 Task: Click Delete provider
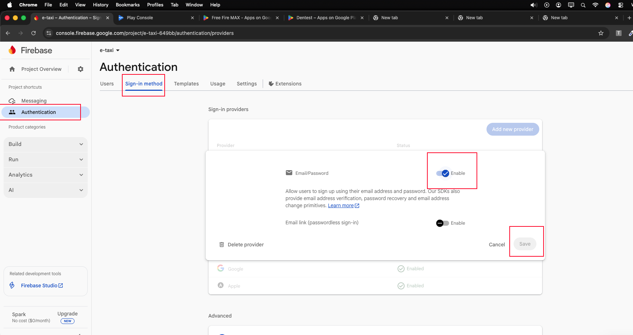tap(241, 245)
